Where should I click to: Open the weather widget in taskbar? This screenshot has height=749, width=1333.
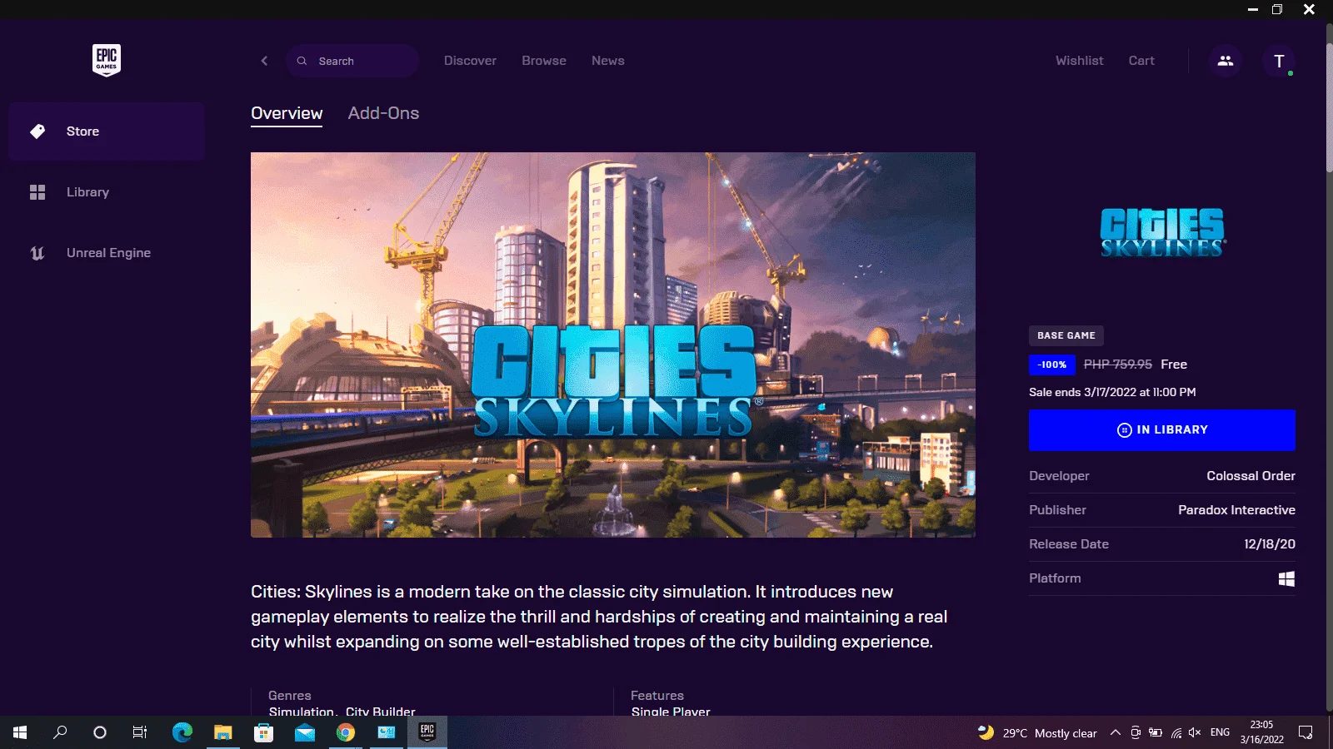(x=1037, y=733)
